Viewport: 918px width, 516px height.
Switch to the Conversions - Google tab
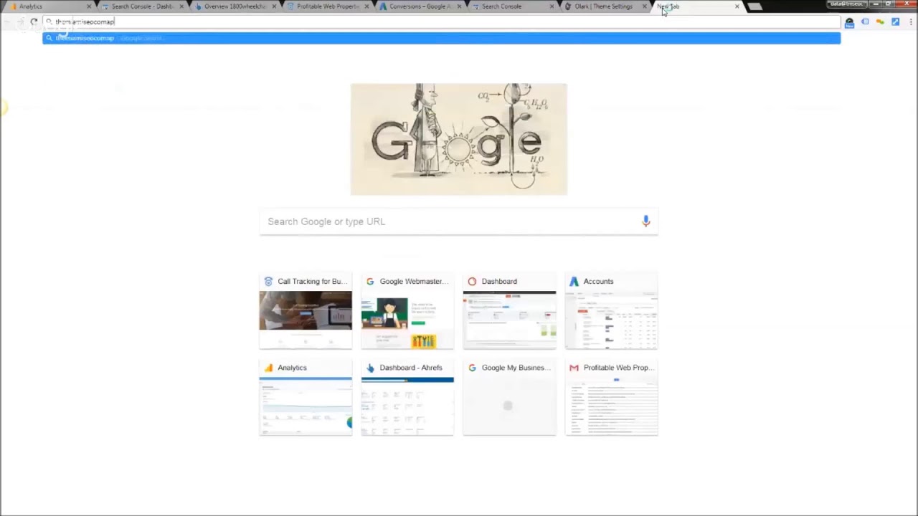(x=420, y=6)
